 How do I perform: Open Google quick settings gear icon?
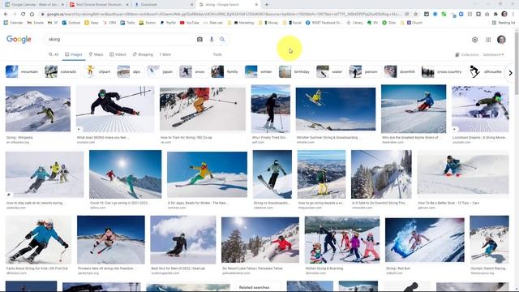(474, 40)
